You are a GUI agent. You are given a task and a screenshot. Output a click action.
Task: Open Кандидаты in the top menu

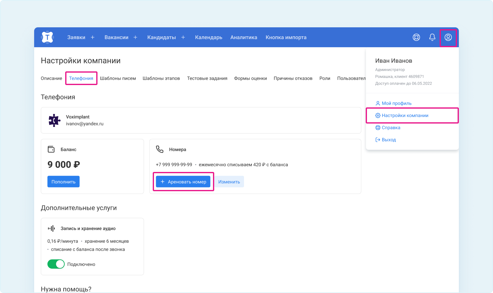161,37
